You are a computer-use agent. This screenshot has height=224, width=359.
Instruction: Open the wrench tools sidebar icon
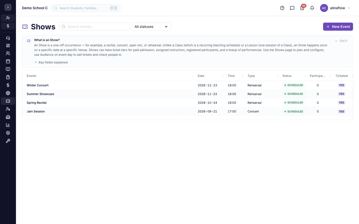click(8, 141)
